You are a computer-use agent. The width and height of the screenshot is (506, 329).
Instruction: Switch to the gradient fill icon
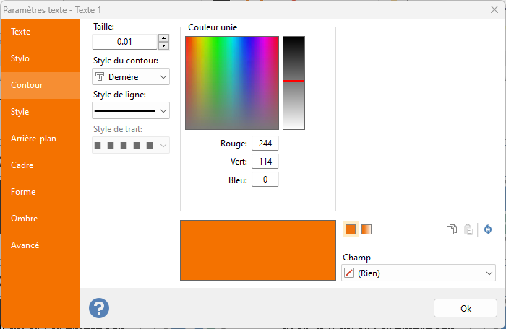coord(366,229)
